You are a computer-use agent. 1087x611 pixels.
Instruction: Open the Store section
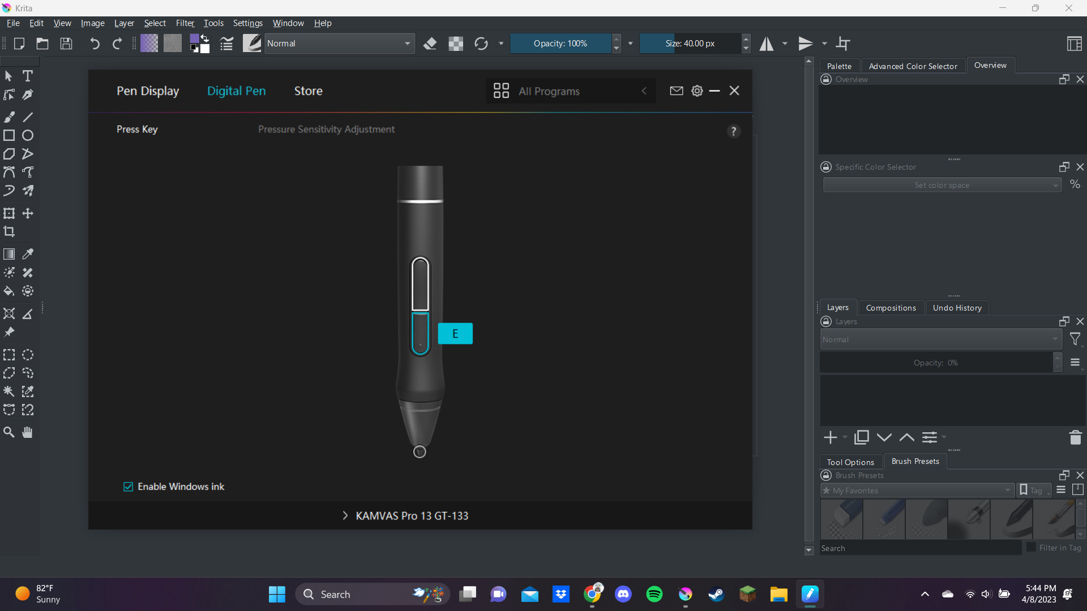[x=309, y=91]
